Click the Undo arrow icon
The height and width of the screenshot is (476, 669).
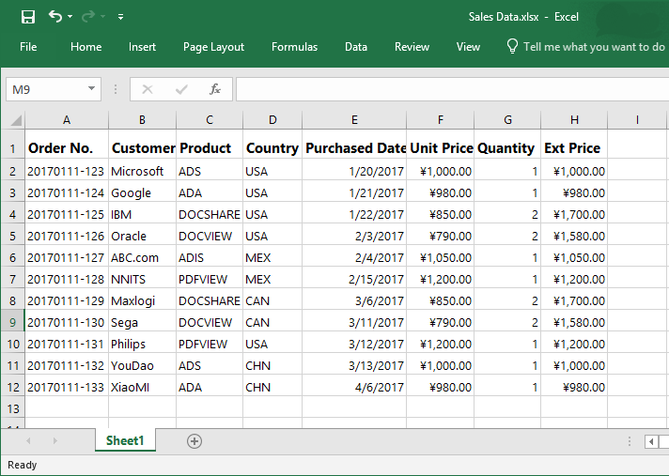click(x=55, y=16)
